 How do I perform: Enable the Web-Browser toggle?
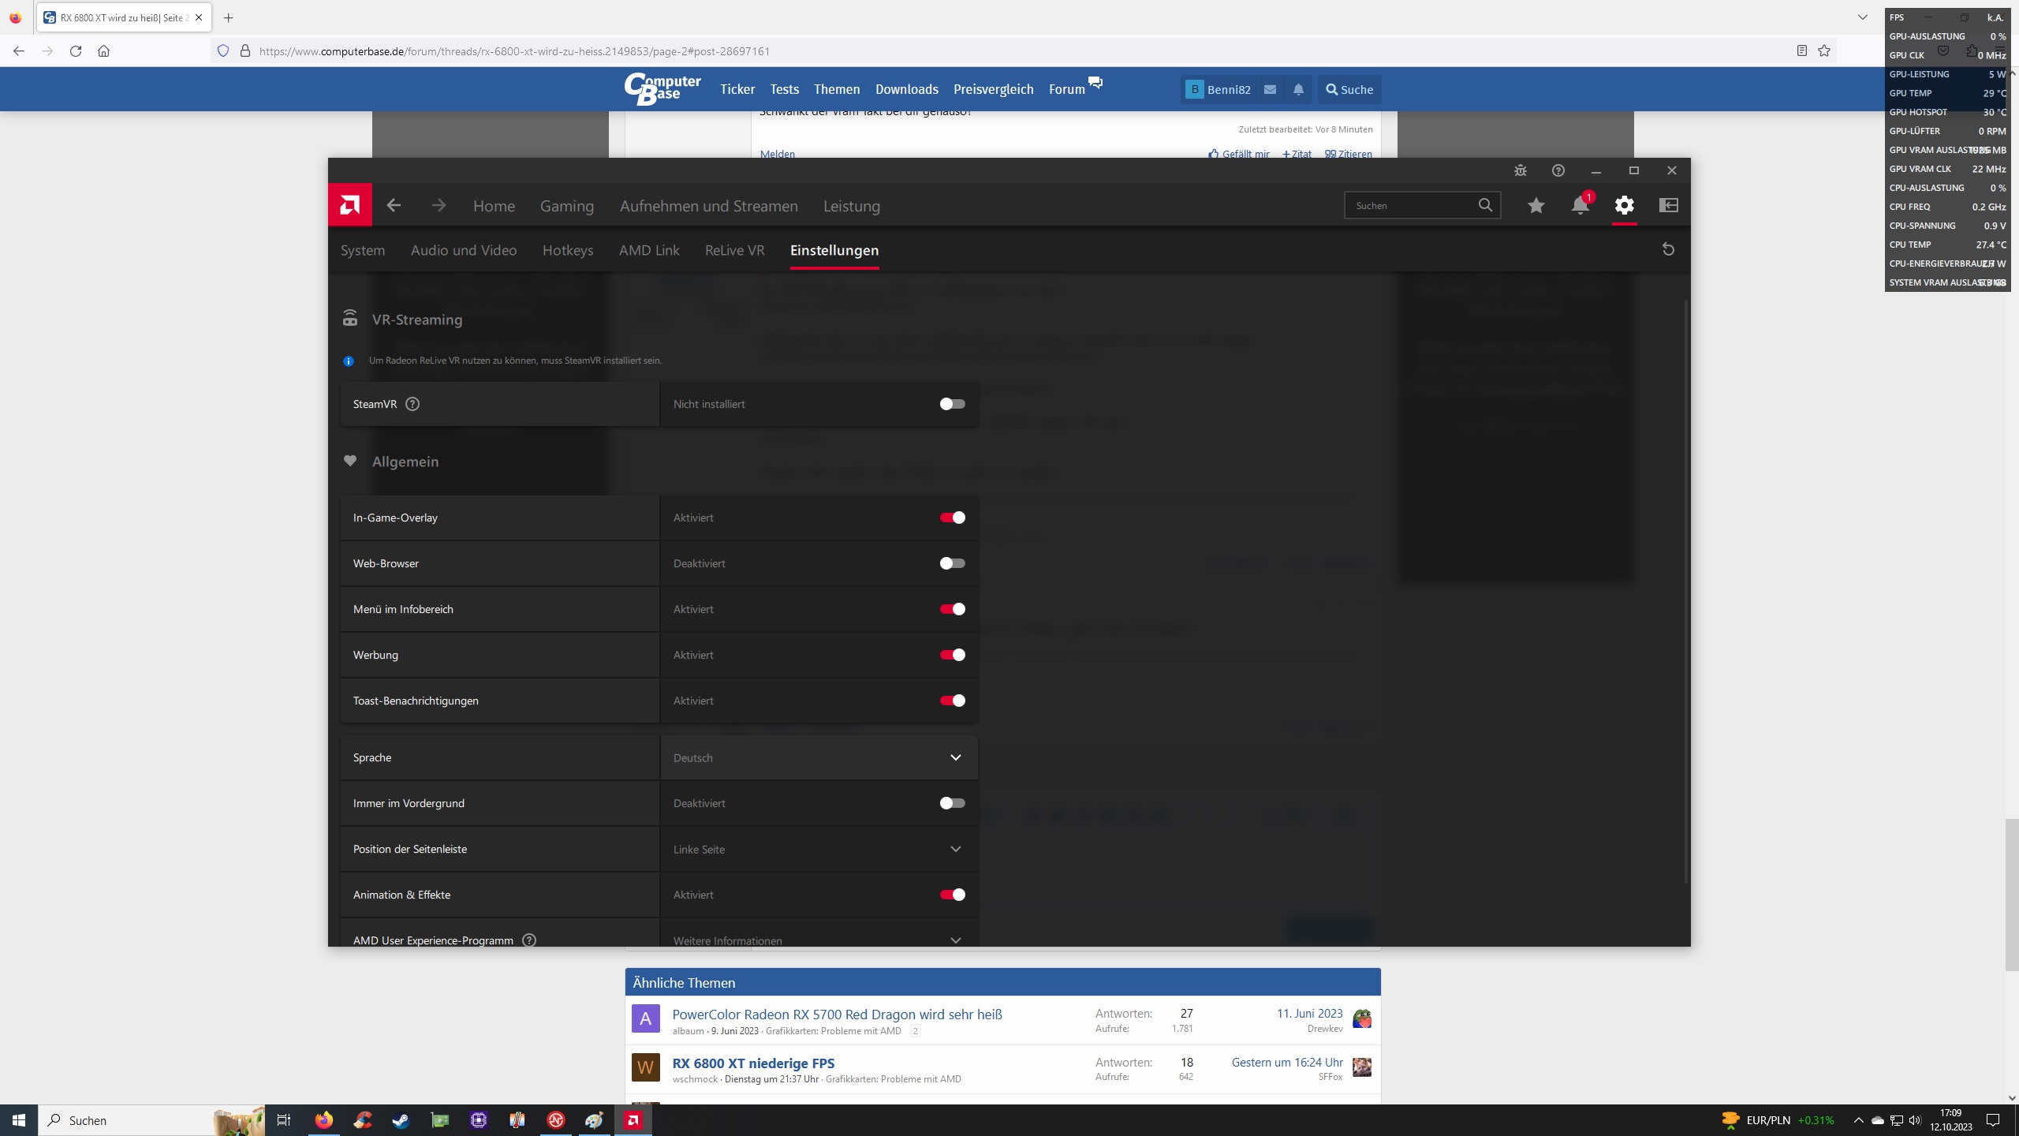pos(952,563)
